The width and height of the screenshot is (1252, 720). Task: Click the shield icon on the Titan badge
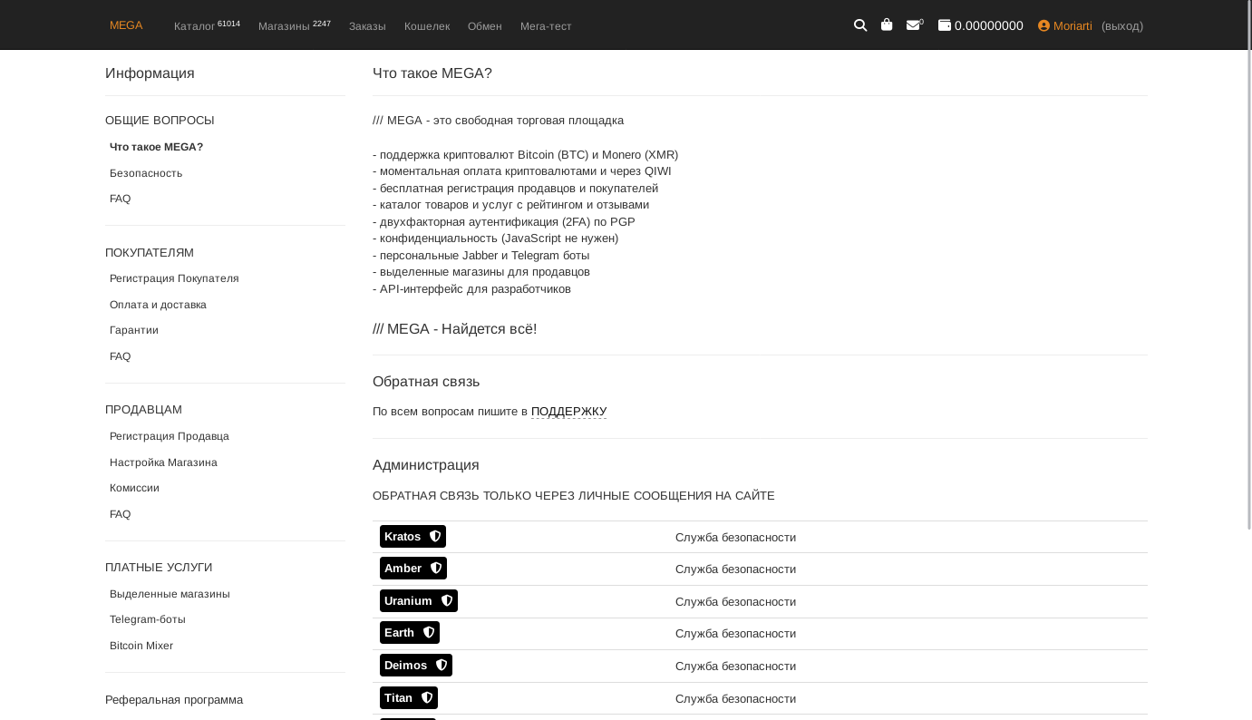[427, 698]
